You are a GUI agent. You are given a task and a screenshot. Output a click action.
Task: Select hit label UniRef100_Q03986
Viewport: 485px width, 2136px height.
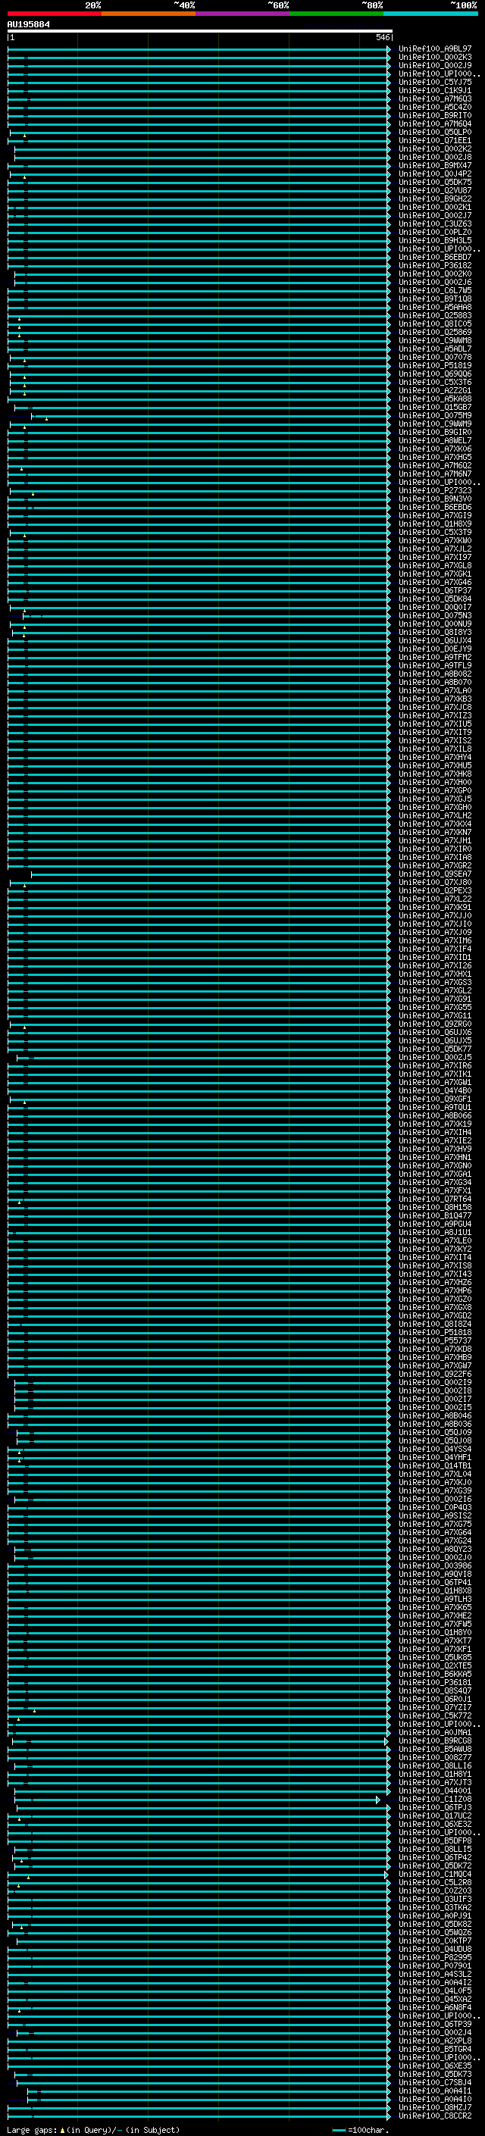434,1565
